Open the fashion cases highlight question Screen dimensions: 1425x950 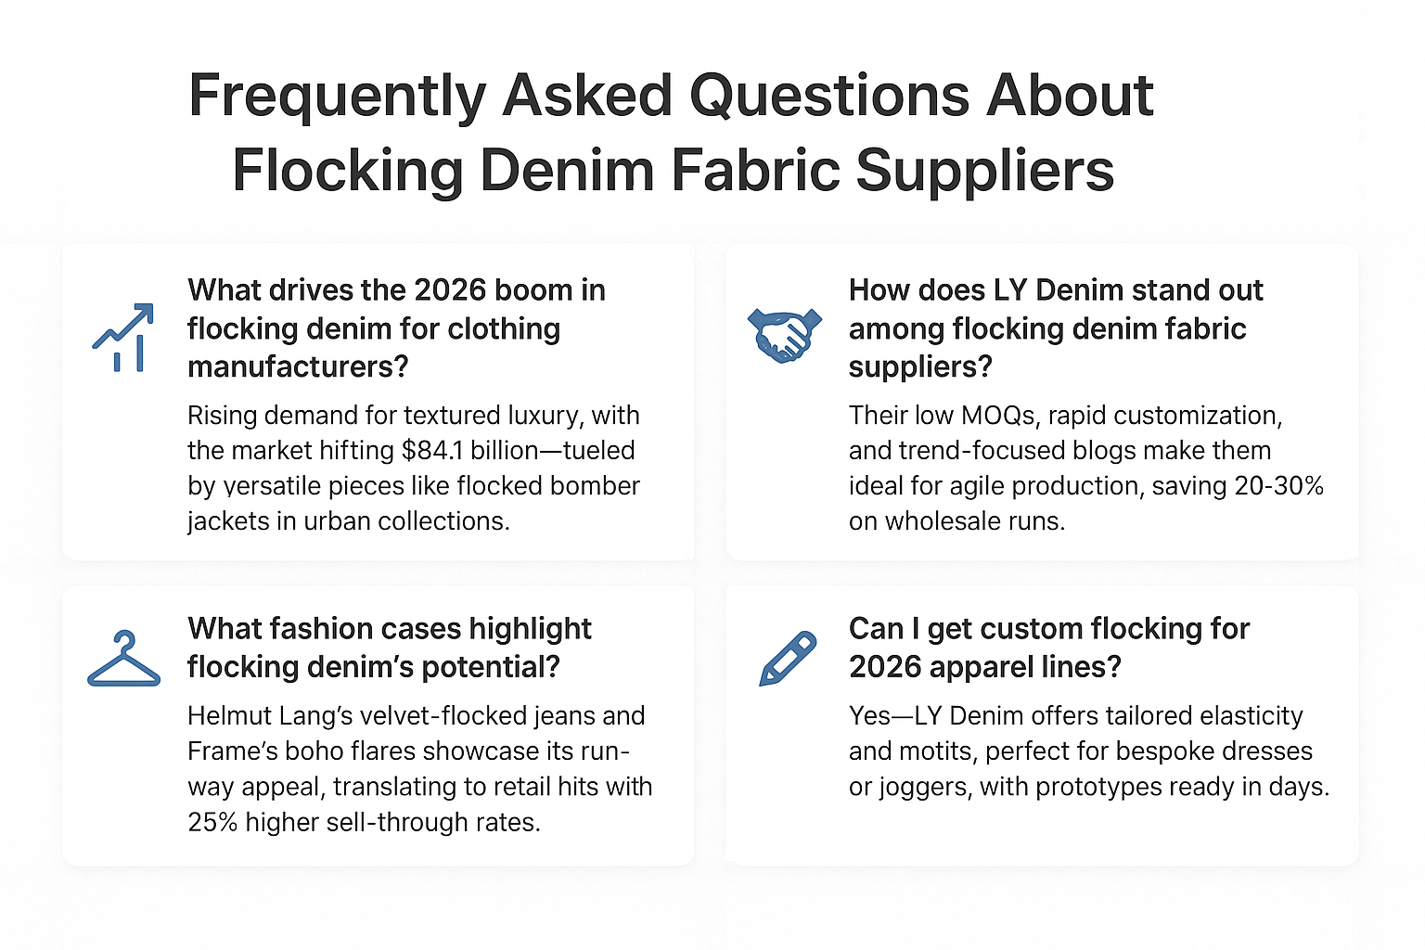389,648
